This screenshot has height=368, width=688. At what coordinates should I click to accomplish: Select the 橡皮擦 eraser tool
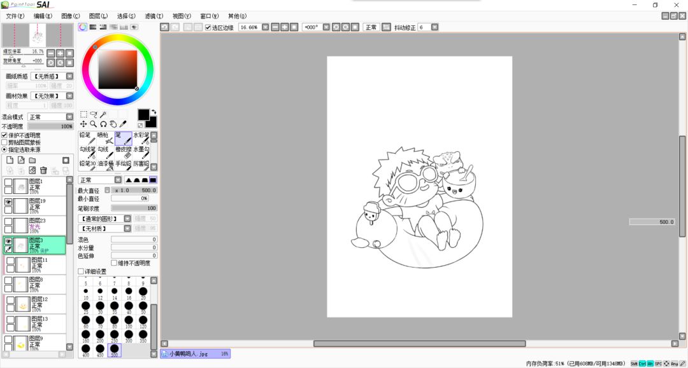pos(124,153)
